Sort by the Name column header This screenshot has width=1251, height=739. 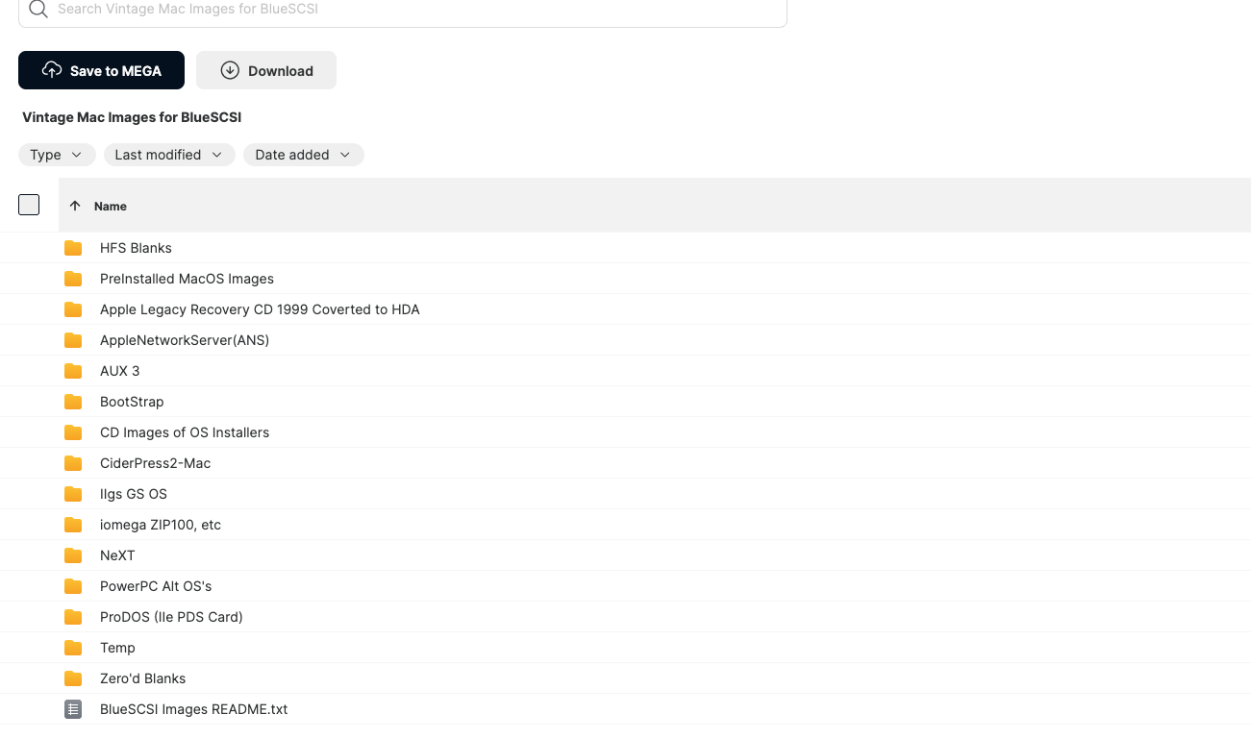(x=111, y=206)
